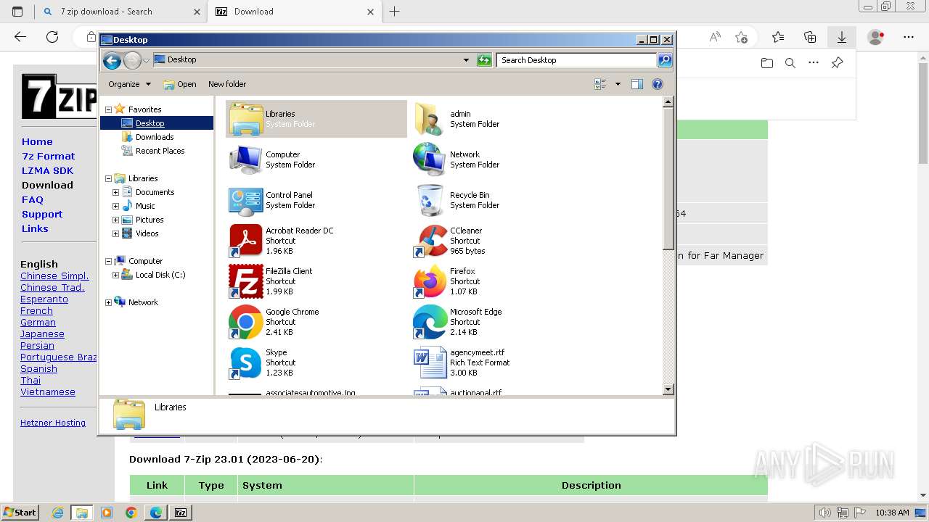
Task: Click Edge browser refresh button
Action: tap(52, 37)
